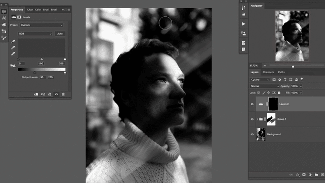Click the Auto levels button
This screenshot has height=183, width=325.
(60, 34)
